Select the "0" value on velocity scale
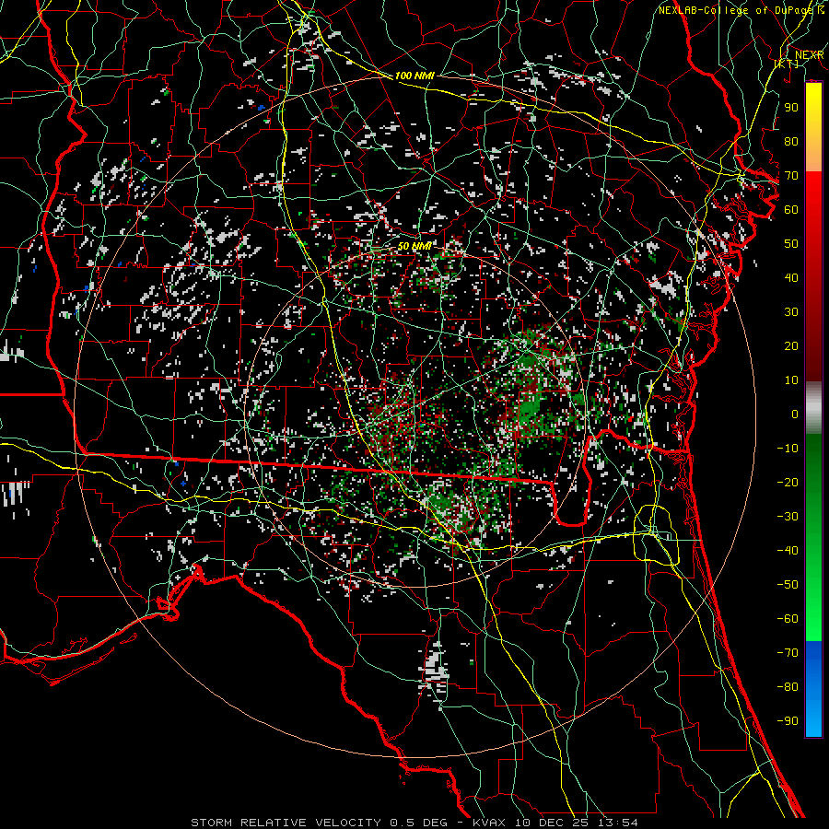829x829 pixels. click(795, 414)
